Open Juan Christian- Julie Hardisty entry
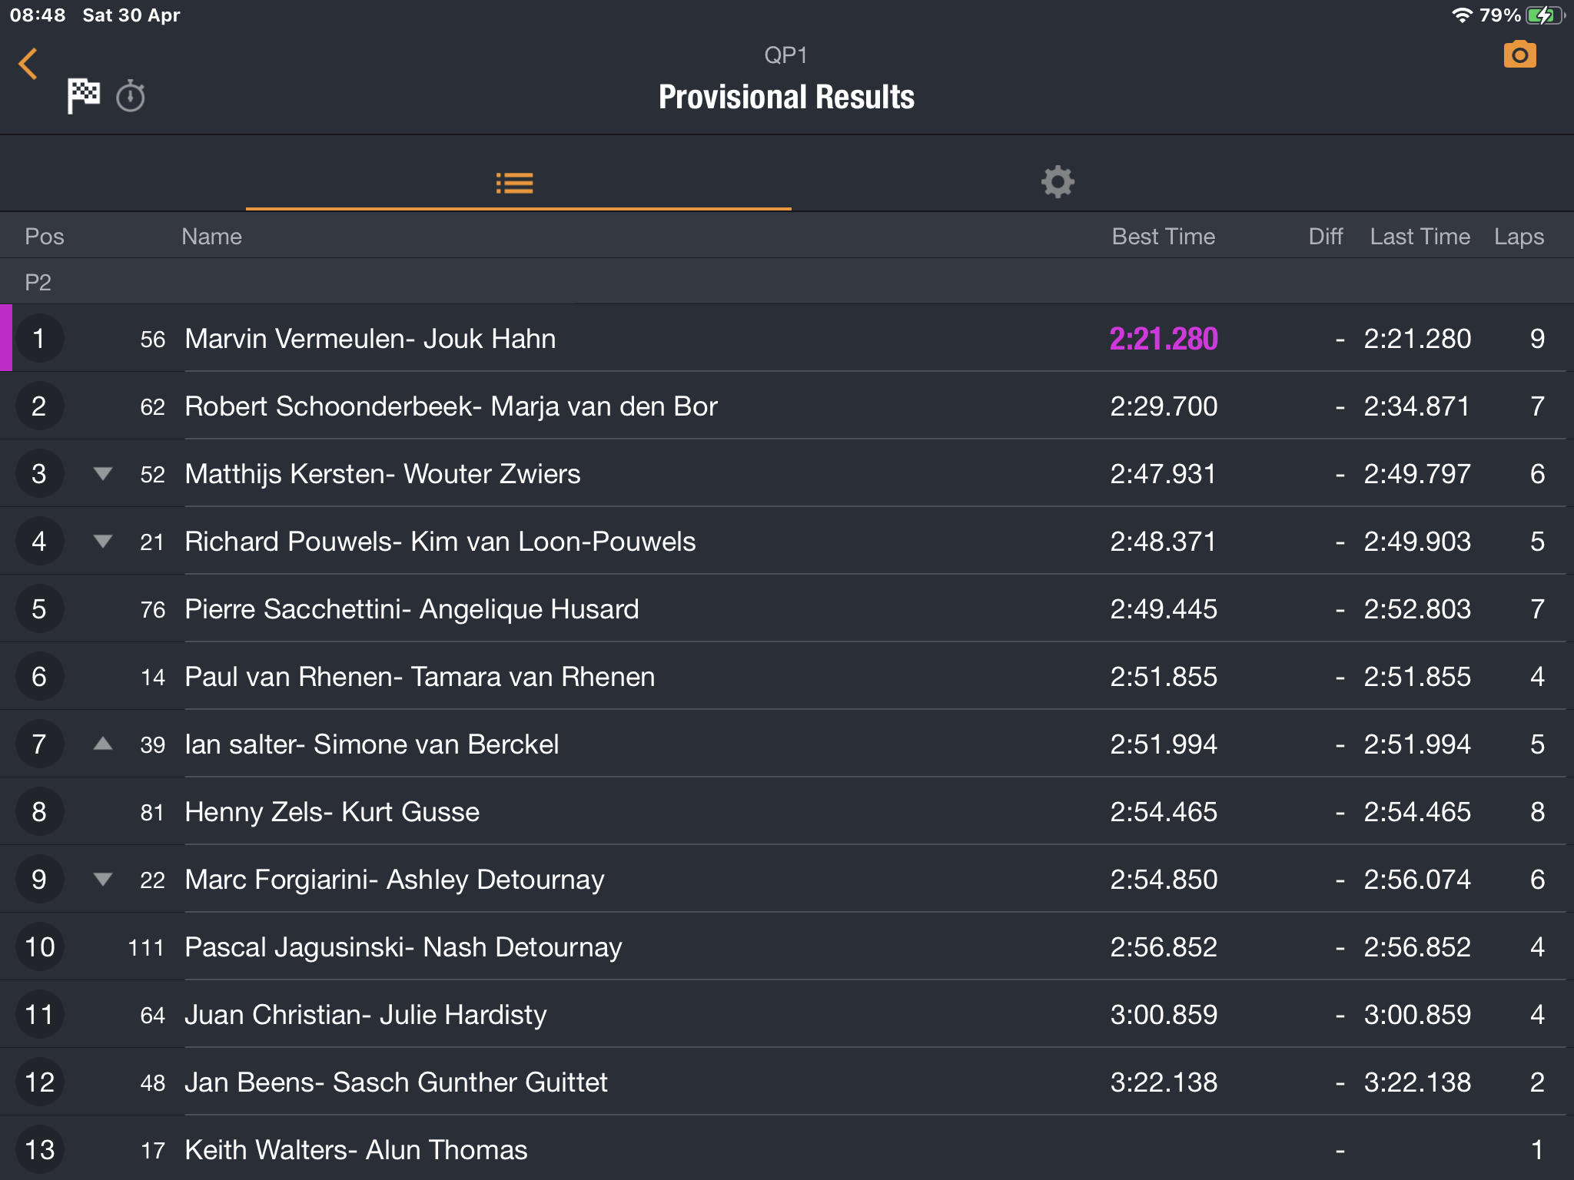The width and height of the screenshot is (1574, 1180). pos(787,1014)
